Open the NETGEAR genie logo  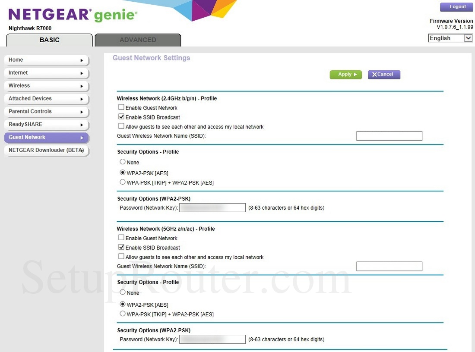click(73, 15)
